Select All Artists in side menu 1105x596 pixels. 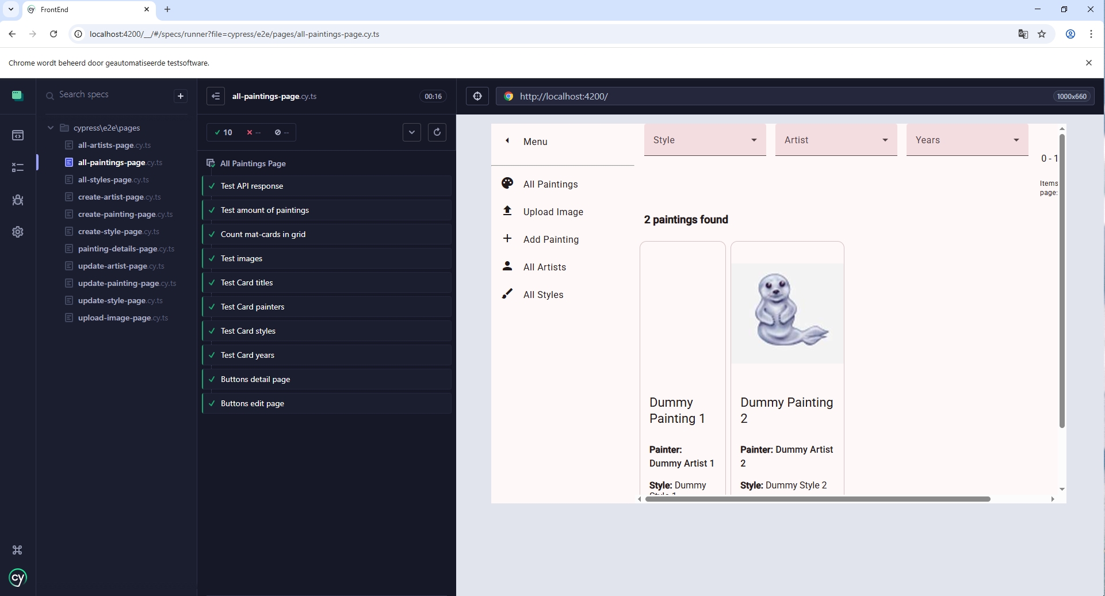[x=544, y=267]
